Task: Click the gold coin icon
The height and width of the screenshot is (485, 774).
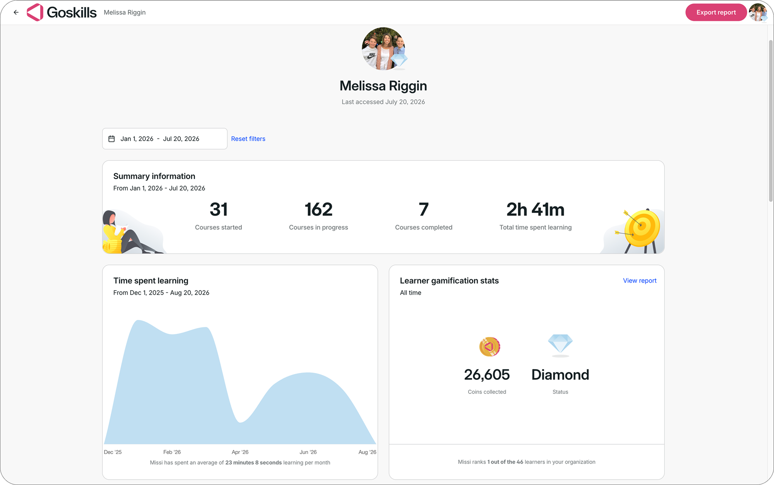Action: [x=490, y=347]
